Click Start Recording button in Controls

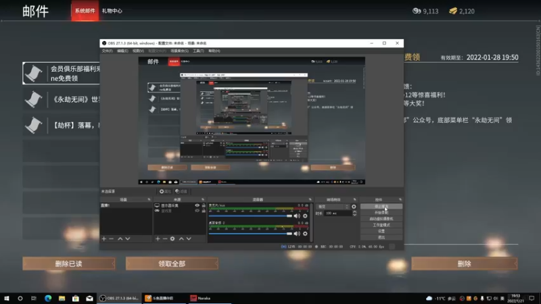381,213
